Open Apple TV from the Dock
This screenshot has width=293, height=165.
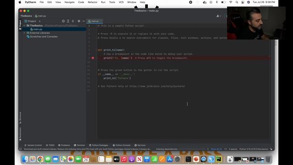click(116, 159)
